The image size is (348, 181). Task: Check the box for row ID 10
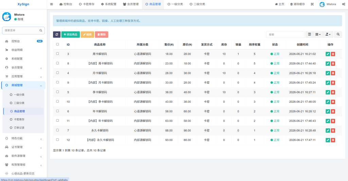[x=57, y=101]
